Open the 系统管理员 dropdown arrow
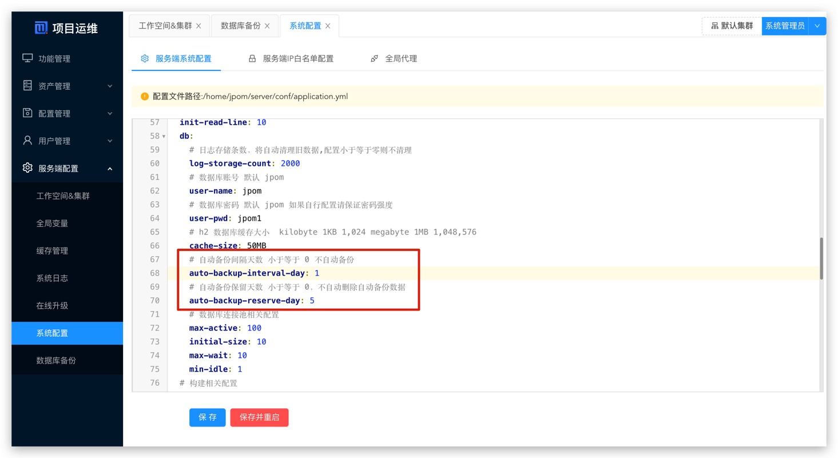The image size is (838, 458). pyautogui.click(x=817, y=26)
